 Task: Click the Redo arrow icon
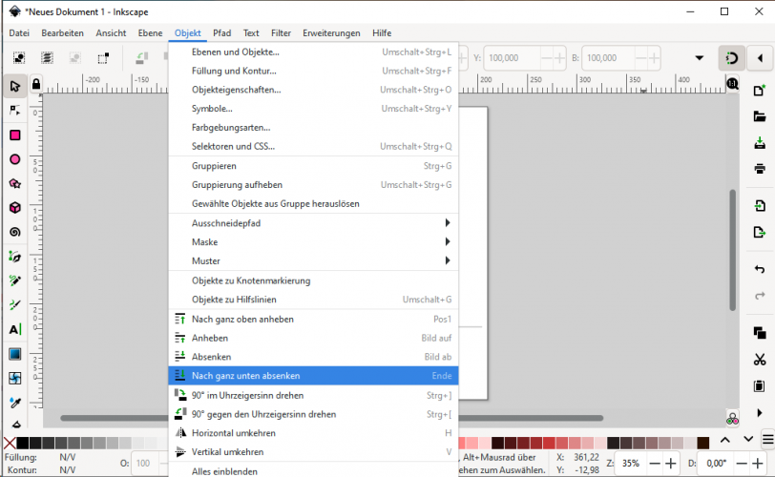point(760,296)
